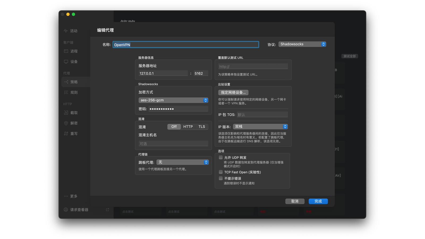
Task: Click the server address field 127.0.0.1
Action: pos(163,73)
